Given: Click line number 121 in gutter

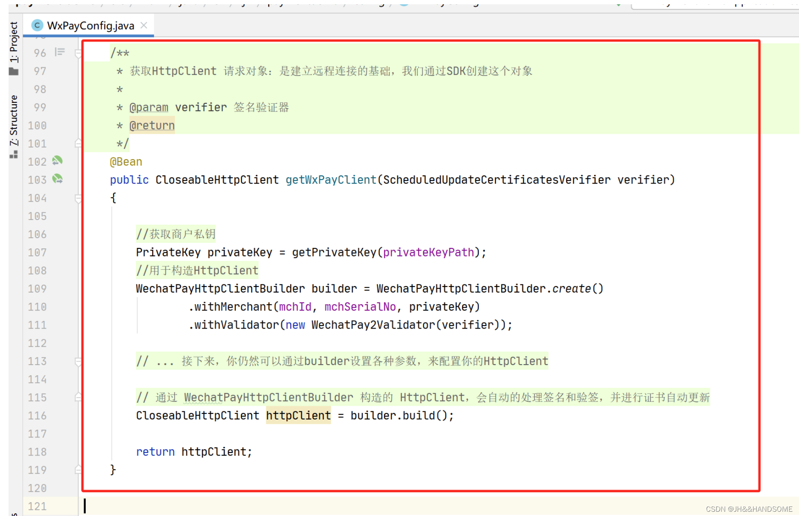Looking at the screenshot, I should pyautogui.click(x=37, y=506).
